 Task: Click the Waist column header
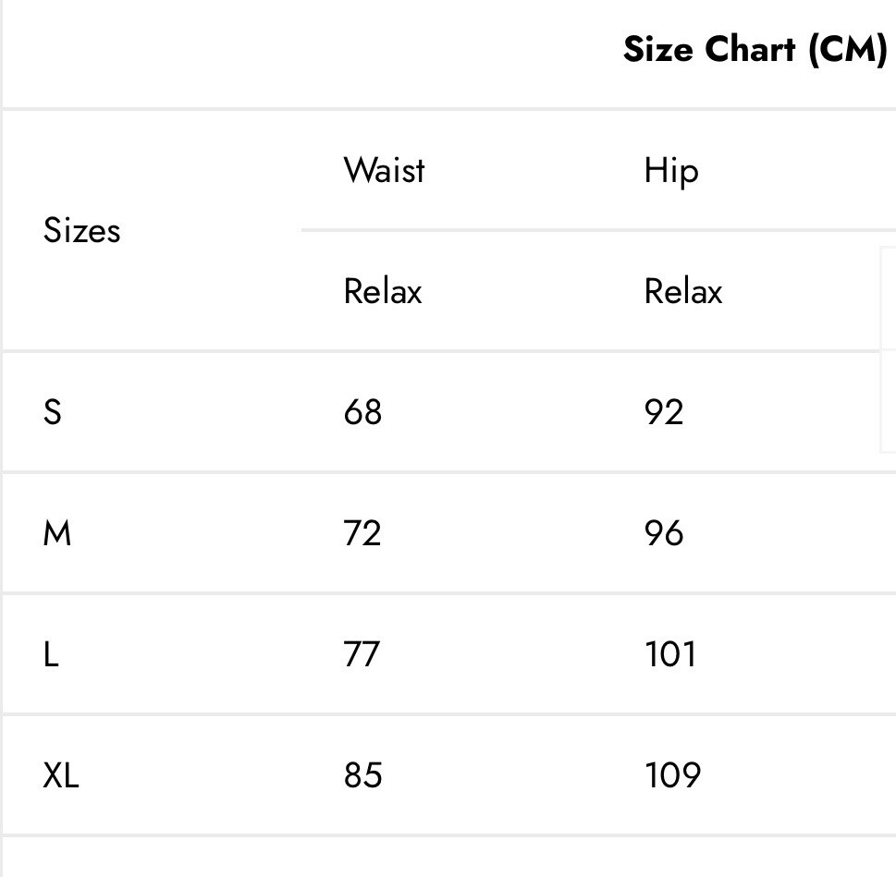[x=384, y=169]
